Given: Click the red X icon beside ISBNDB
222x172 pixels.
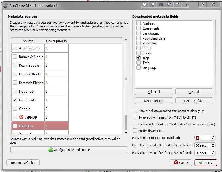Looking at the screenshot, I should (x=21, y=117).
